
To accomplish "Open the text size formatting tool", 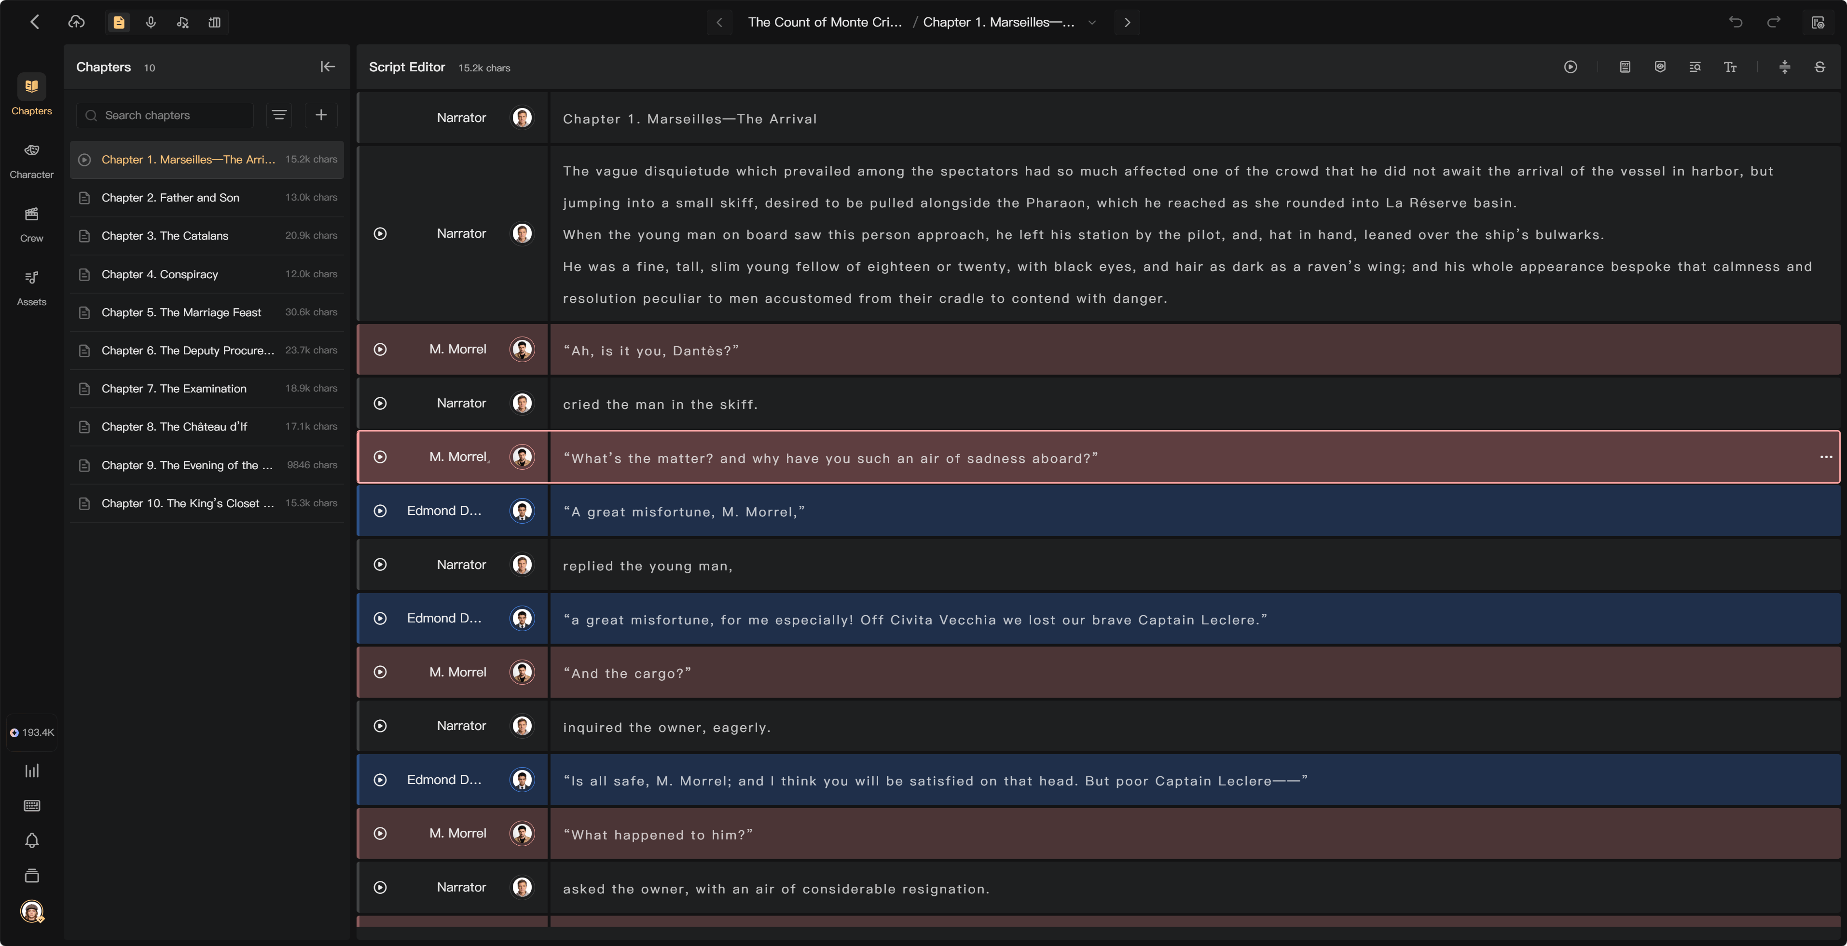I will point(1730,67).
